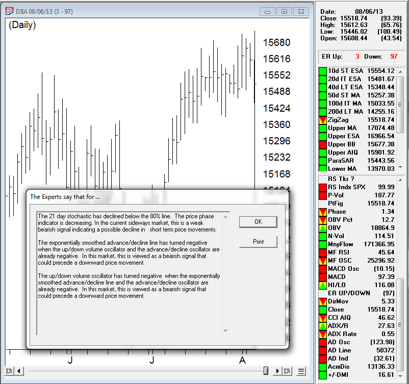Screen dimensions: 409x384
Task: Select the OBV up-arrow indicator
Action: [323, 228]
